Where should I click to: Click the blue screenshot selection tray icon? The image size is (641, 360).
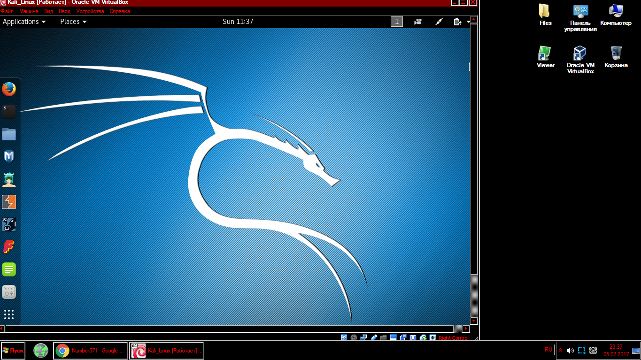581,351
